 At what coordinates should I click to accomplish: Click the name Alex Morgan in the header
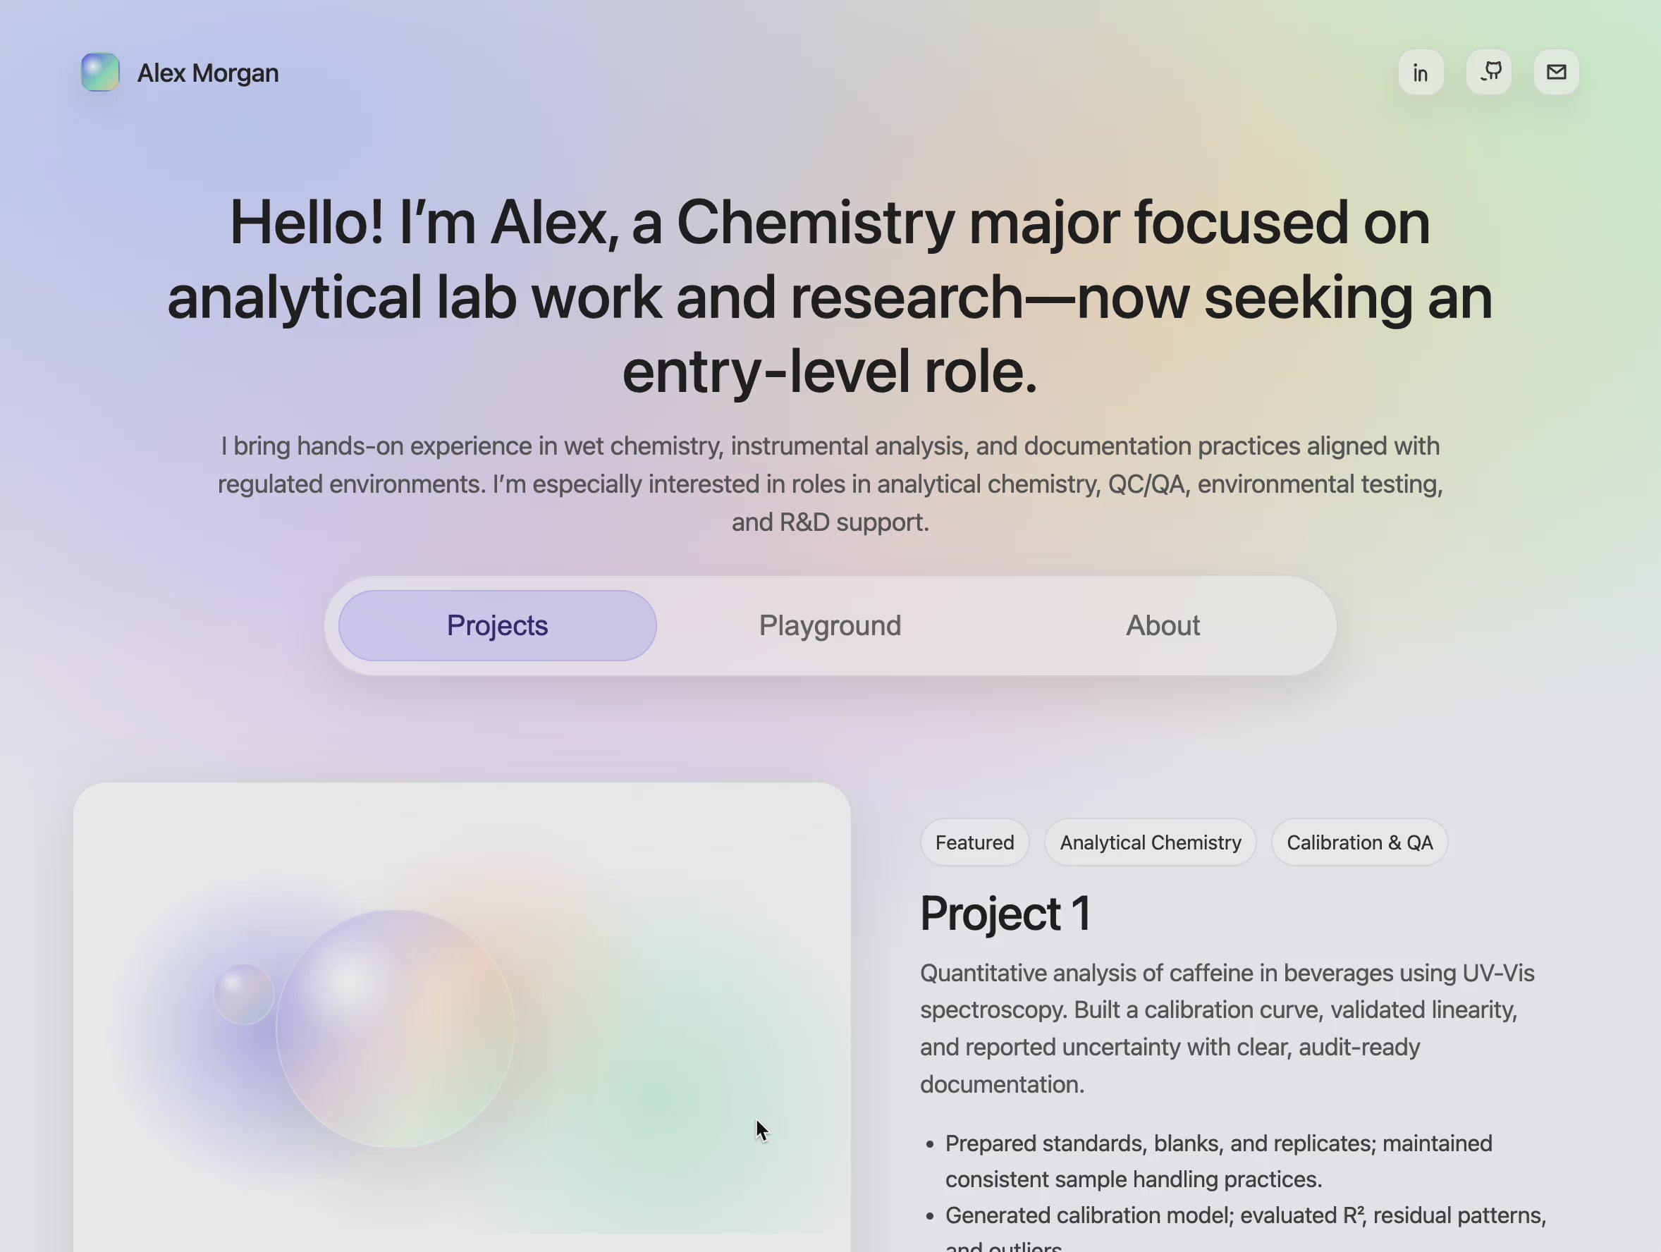pyautogui.click(x=207, y=72)
